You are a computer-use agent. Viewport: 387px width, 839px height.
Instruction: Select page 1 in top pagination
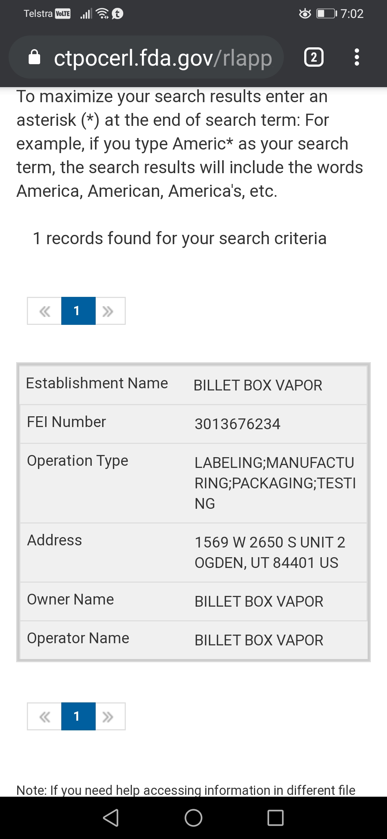click(x=78, y=311)
